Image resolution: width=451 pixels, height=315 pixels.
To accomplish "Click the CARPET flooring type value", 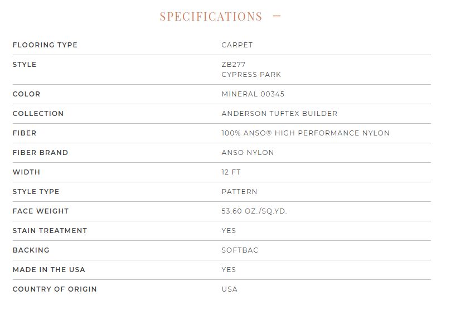I will pos(237,45).
